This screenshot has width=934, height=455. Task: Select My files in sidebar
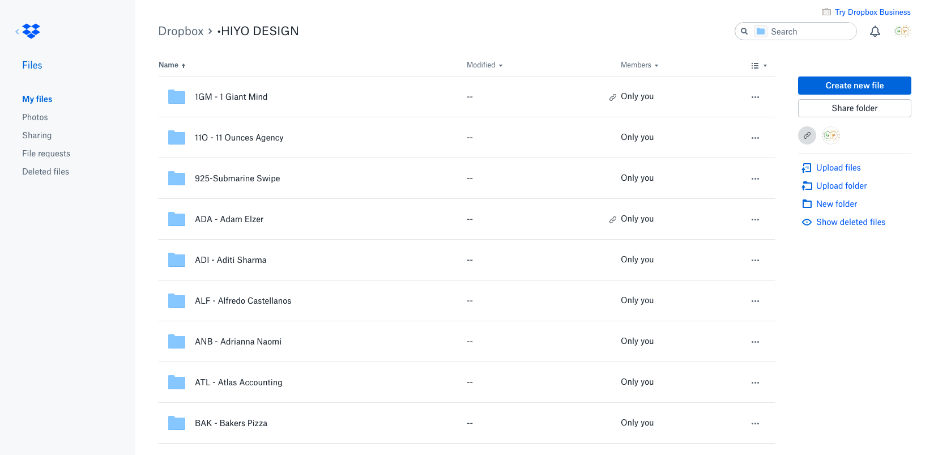click(37, 99)
